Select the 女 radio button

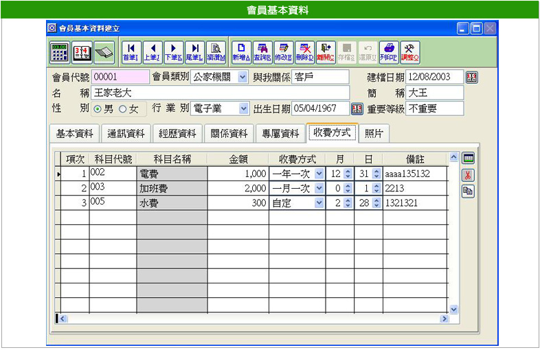click(x=124, y=109)
